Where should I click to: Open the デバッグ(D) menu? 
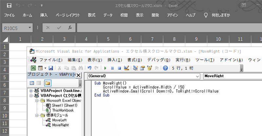coord(159,60)
